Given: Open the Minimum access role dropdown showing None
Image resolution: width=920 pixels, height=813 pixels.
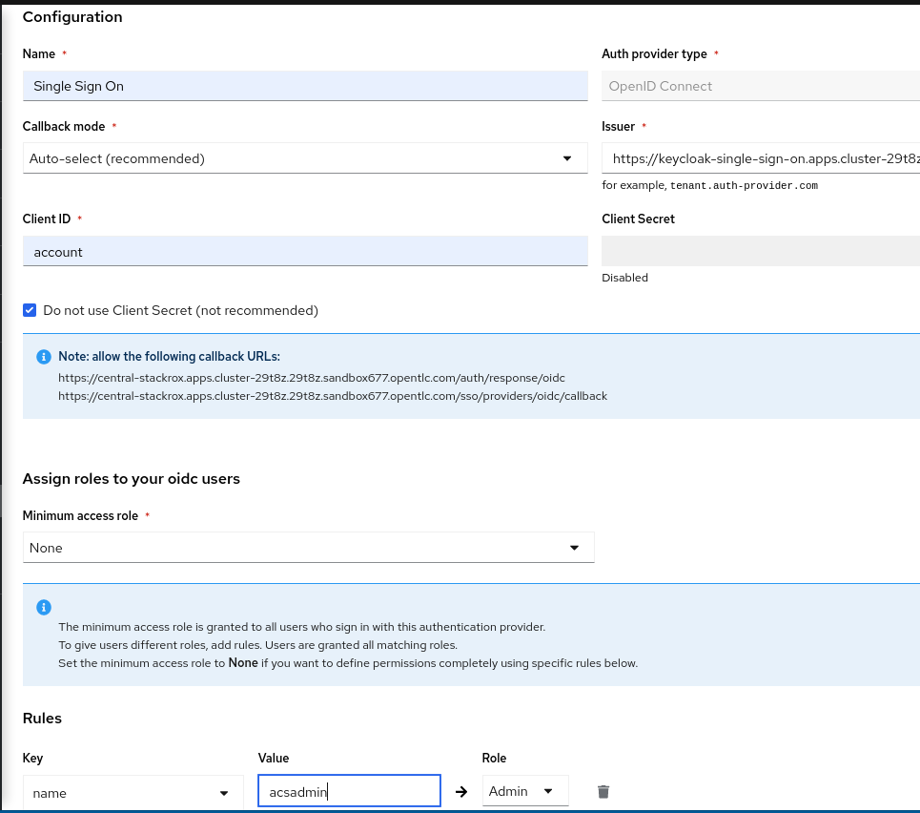Looking at the screenshot, I should [308, 547].
